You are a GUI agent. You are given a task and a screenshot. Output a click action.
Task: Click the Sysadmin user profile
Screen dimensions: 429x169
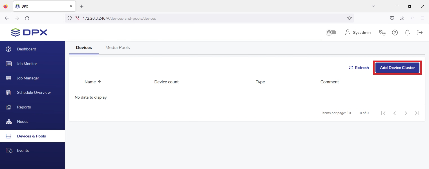pyautogui.click(x=358, y=32)
